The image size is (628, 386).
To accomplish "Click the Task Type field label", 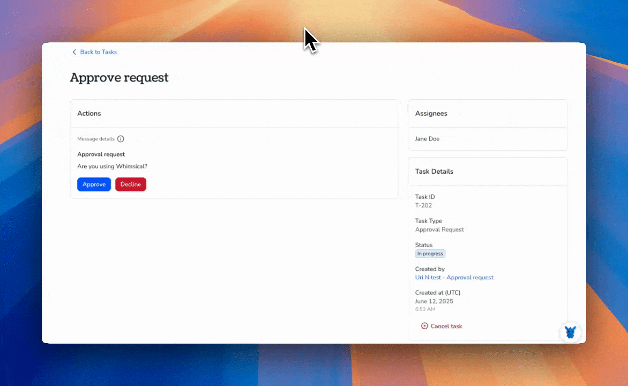I will click(x=429, y=221).
